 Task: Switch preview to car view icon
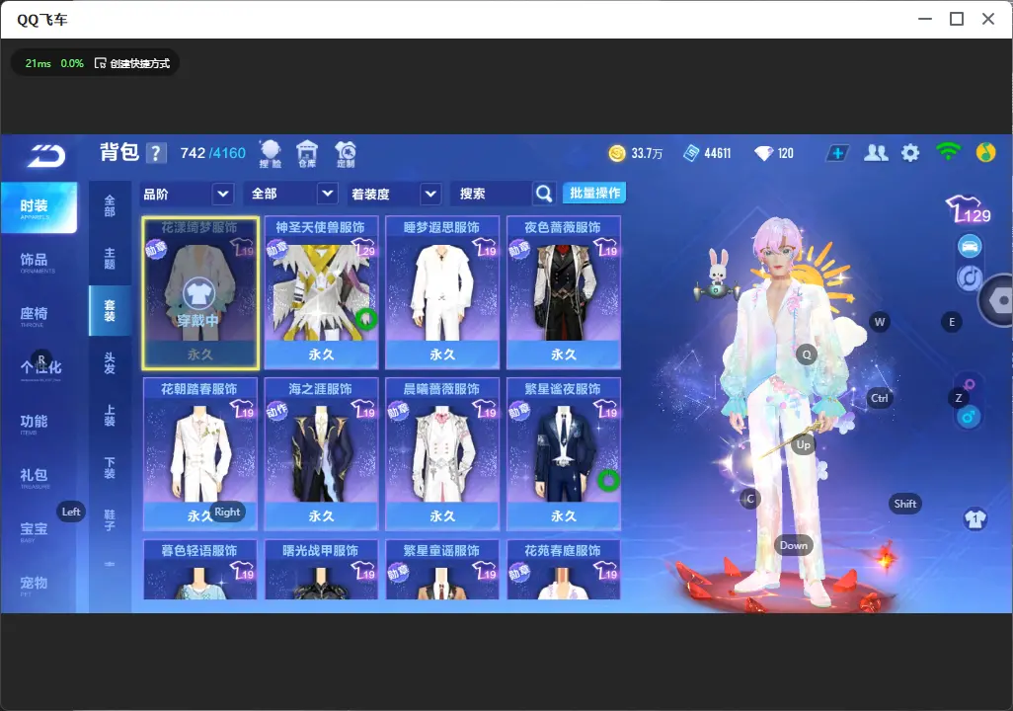[970, 246]
